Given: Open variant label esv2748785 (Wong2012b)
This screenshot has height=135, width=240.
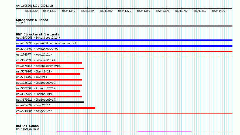Looking at the screenshot, I should [x=34, y=111].
